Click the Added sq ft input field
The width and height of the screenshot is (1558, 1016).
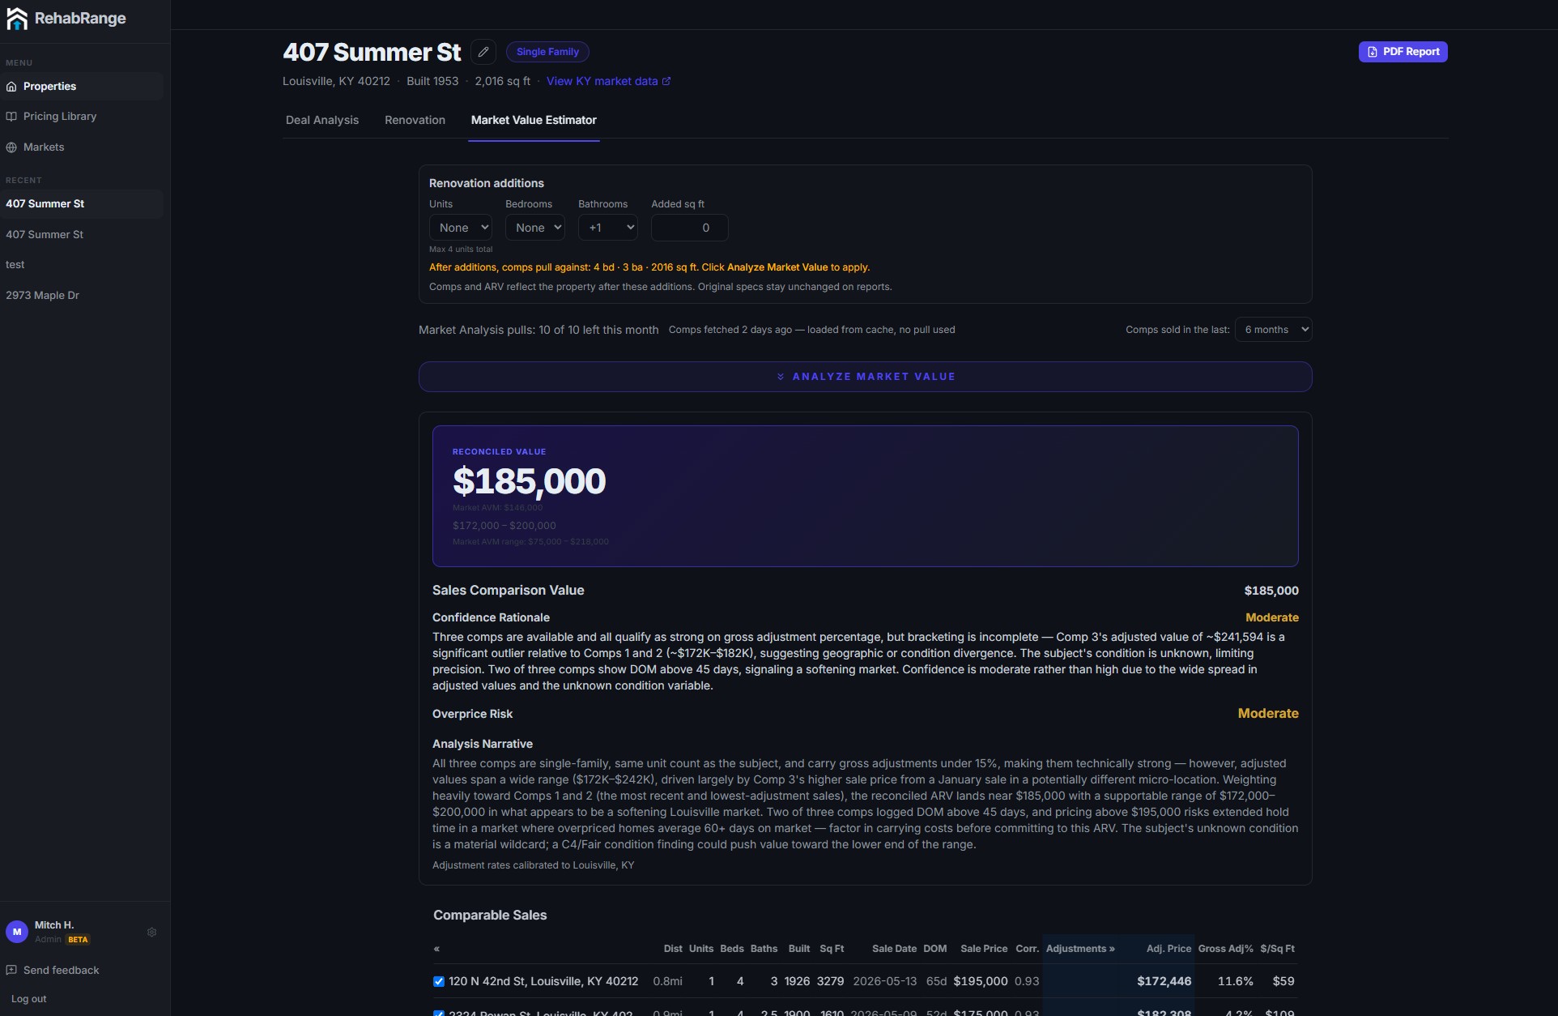coord(690,228)
